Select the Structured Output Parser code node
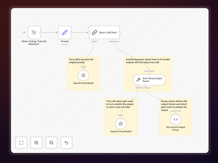Viewport: 218px width, 163px height. point(176,119)
